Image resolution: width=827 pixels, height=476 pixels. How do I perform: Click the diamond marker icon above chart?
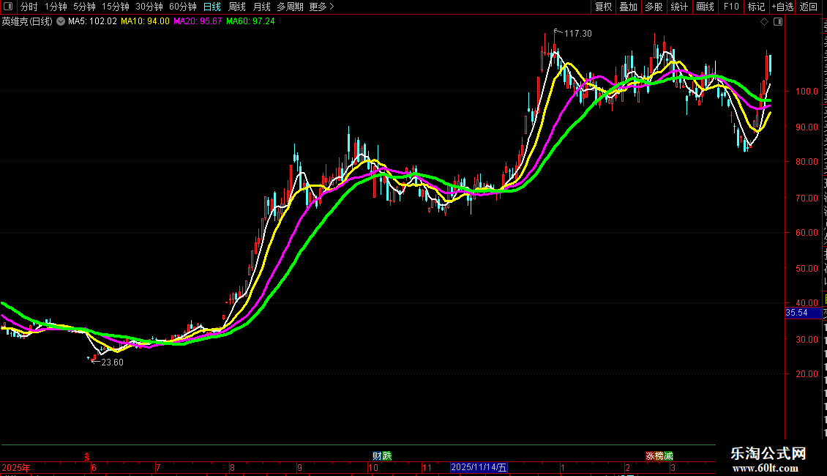(x=764, y=22)
